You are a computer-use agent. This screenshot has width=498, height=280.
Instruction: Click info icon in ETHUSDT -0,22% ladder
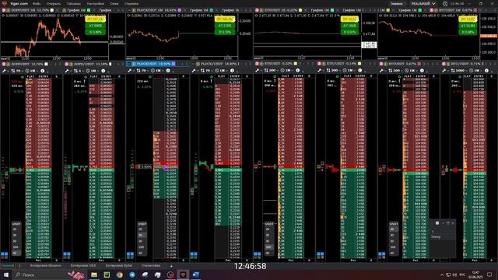pos(297,71)
